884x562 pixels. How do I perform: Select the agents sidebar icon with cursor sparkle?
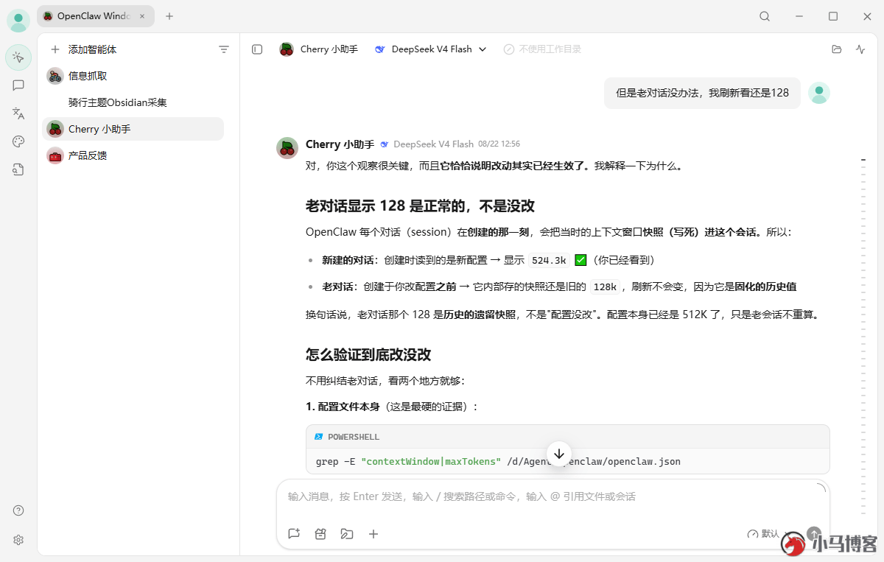pos(18,57)
